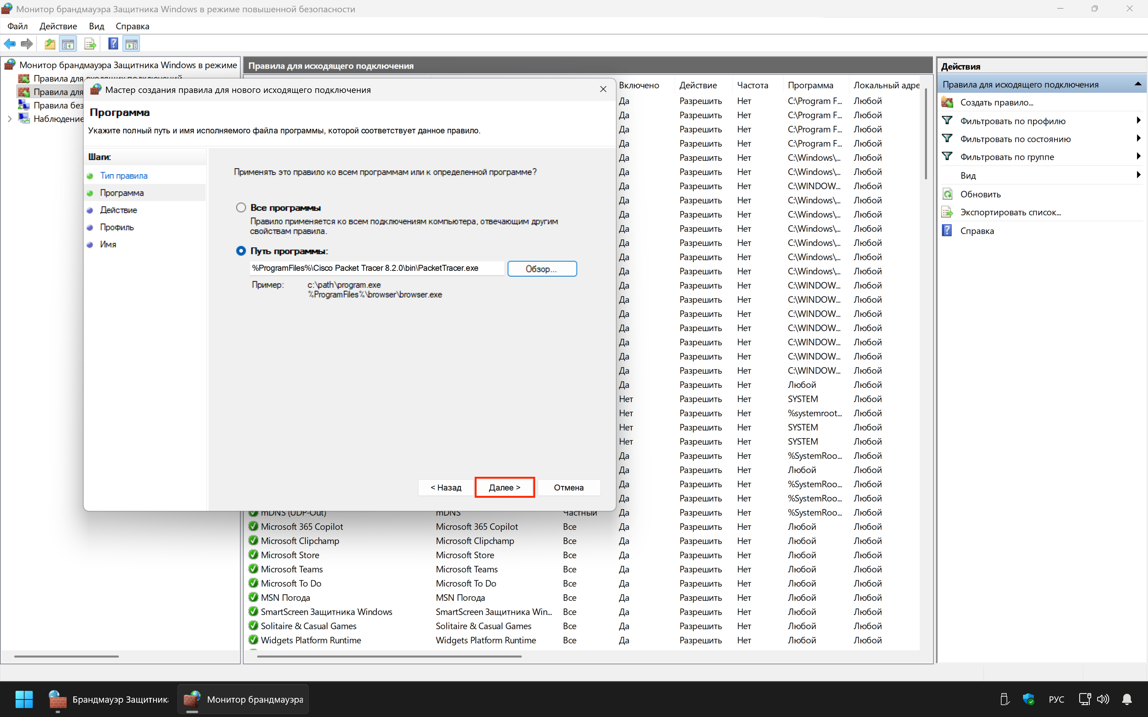Expand 'Фильтровать по профилю' submenu arrow
The image size is (1148, 717).
(x=1138, y=120)
